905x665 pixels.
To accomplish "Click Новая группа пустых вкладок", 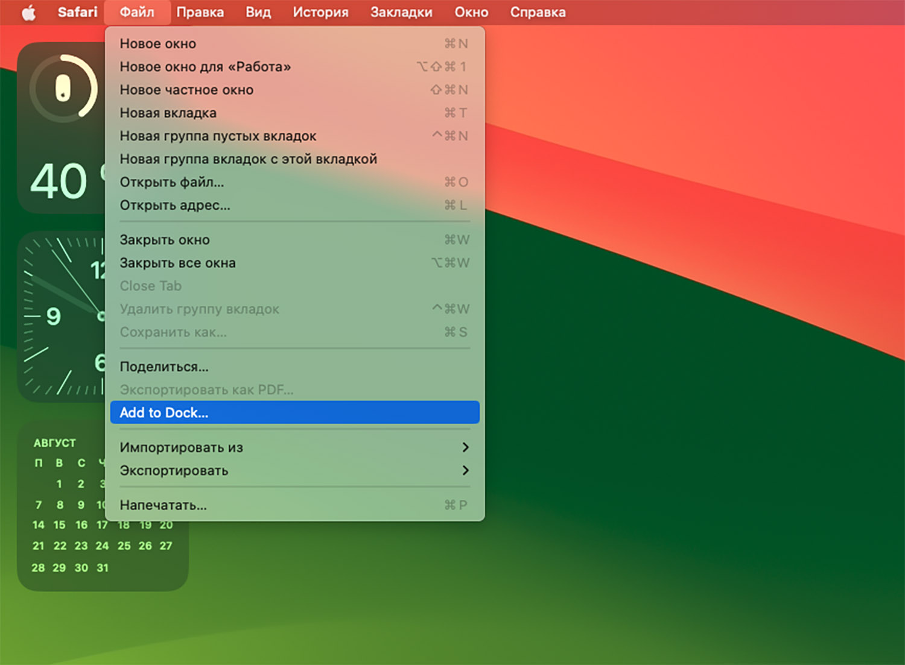I will [218, 136].
